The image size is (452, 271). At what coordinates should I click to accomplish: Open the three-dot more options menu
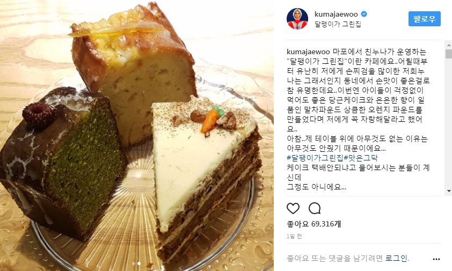(436, 259)
